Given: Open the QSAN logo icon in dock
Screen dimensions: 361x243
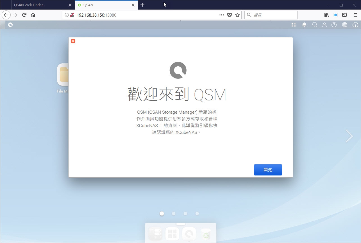Looking at the screenshot, I should tap(189, 234).
